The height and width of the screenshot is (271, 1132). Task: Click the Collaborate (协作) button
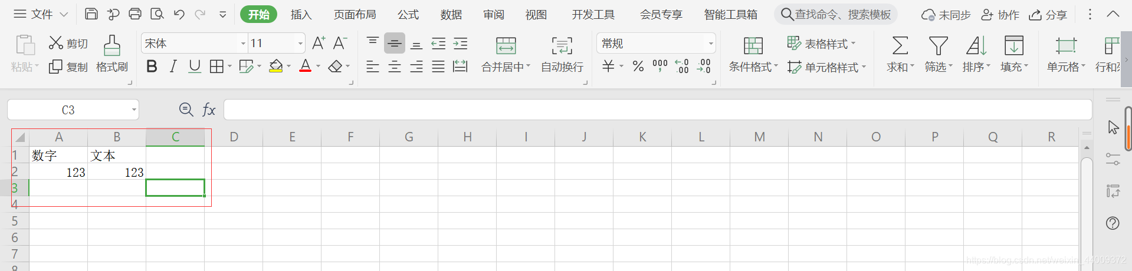coord(1000,15)
